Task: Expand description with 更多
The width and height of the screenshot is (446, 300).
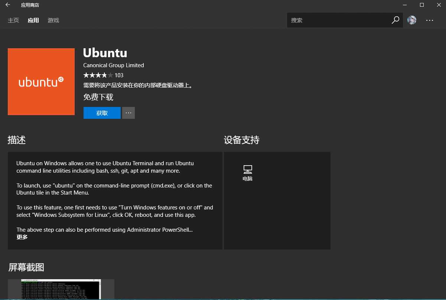Action: 22,237
